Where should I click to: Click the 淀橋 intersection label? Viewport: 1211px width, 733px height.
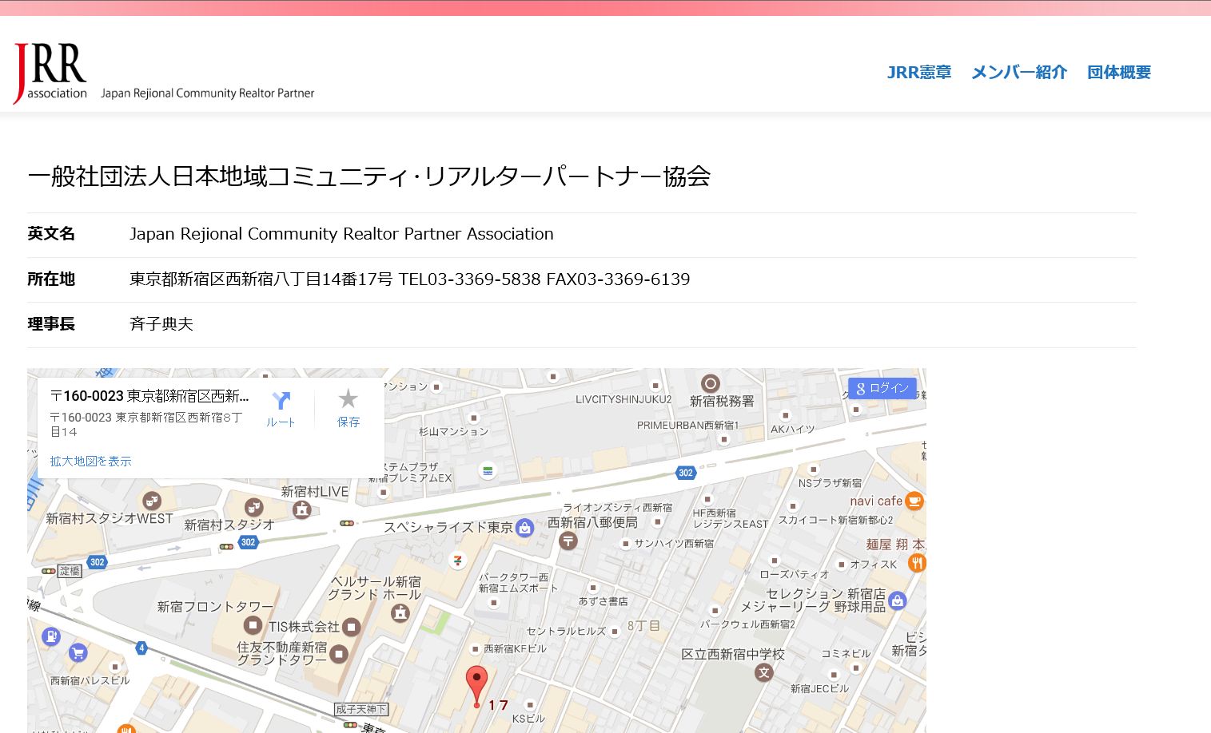[x=70, y=571]
